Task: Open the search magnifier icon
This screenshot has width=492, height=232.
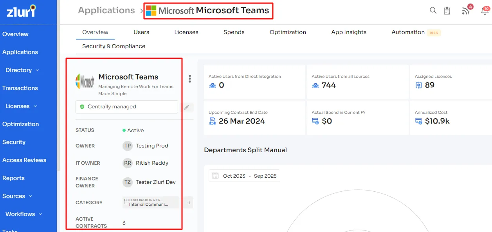Action: point(433,11)
